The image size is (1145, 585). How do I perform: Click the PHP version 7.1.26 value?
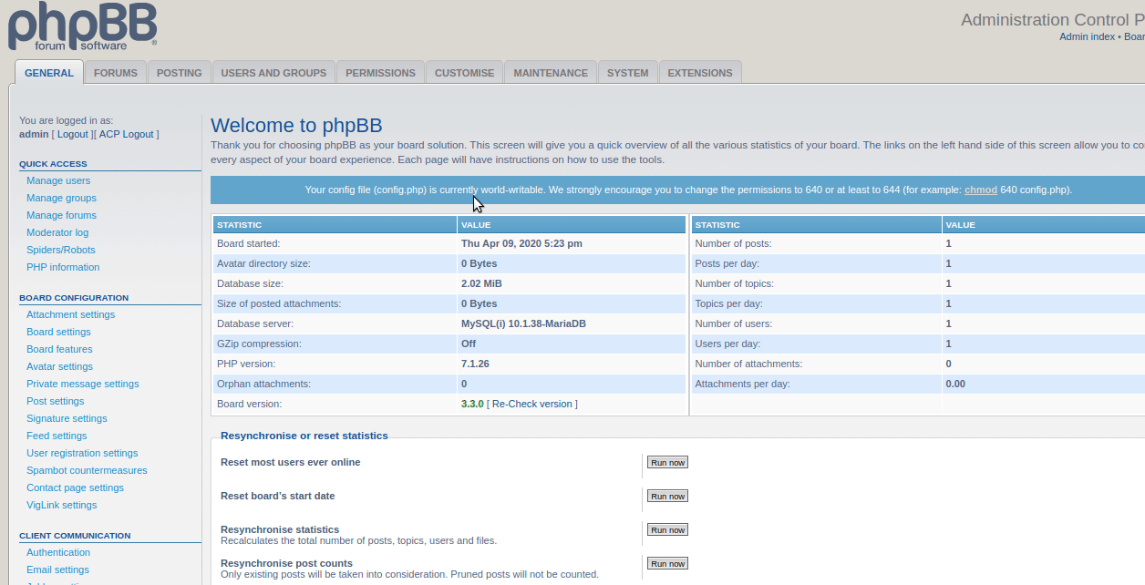pos(475,364)
